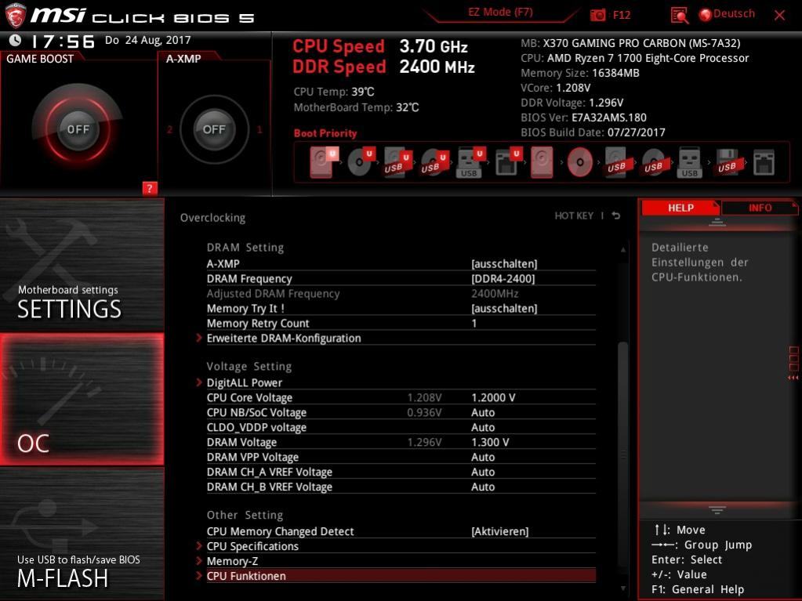
Task: Set DRAM CH_B VREF Voltage Auto value
Action: tap(483, 486)
